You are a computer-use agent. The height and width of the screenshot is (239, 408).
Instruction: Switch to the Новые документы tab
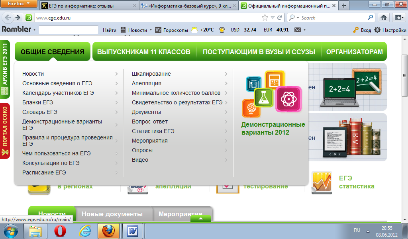coord(112,214)
